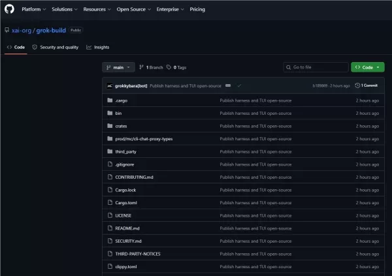
Task: Expand the Open Source menu
Action: (134, 9)
